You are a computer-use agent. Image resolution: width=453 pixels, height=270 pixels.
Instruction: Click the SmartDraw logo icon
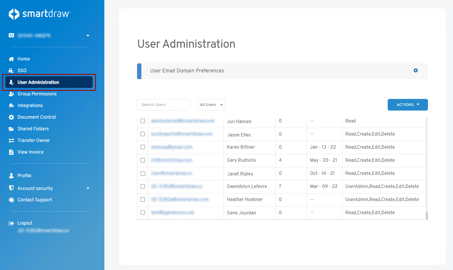coord(14,14)
